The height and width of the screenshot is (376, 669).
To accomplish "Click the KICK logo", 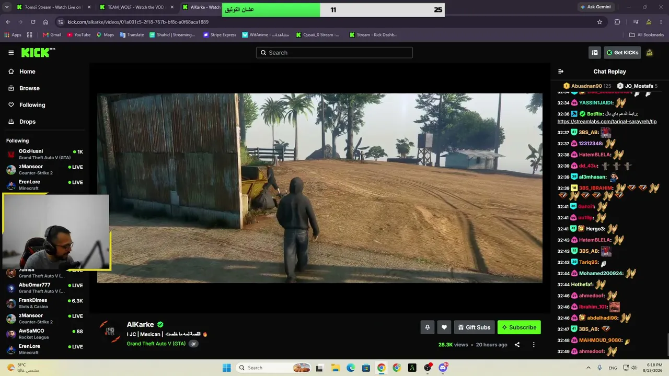I will (x=38, y=52).
